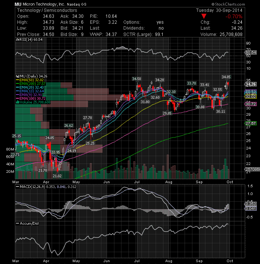This screenshot has height=264, width=260.
Task: Click the header Volume value 25,708,608
Action: [231, 34]
